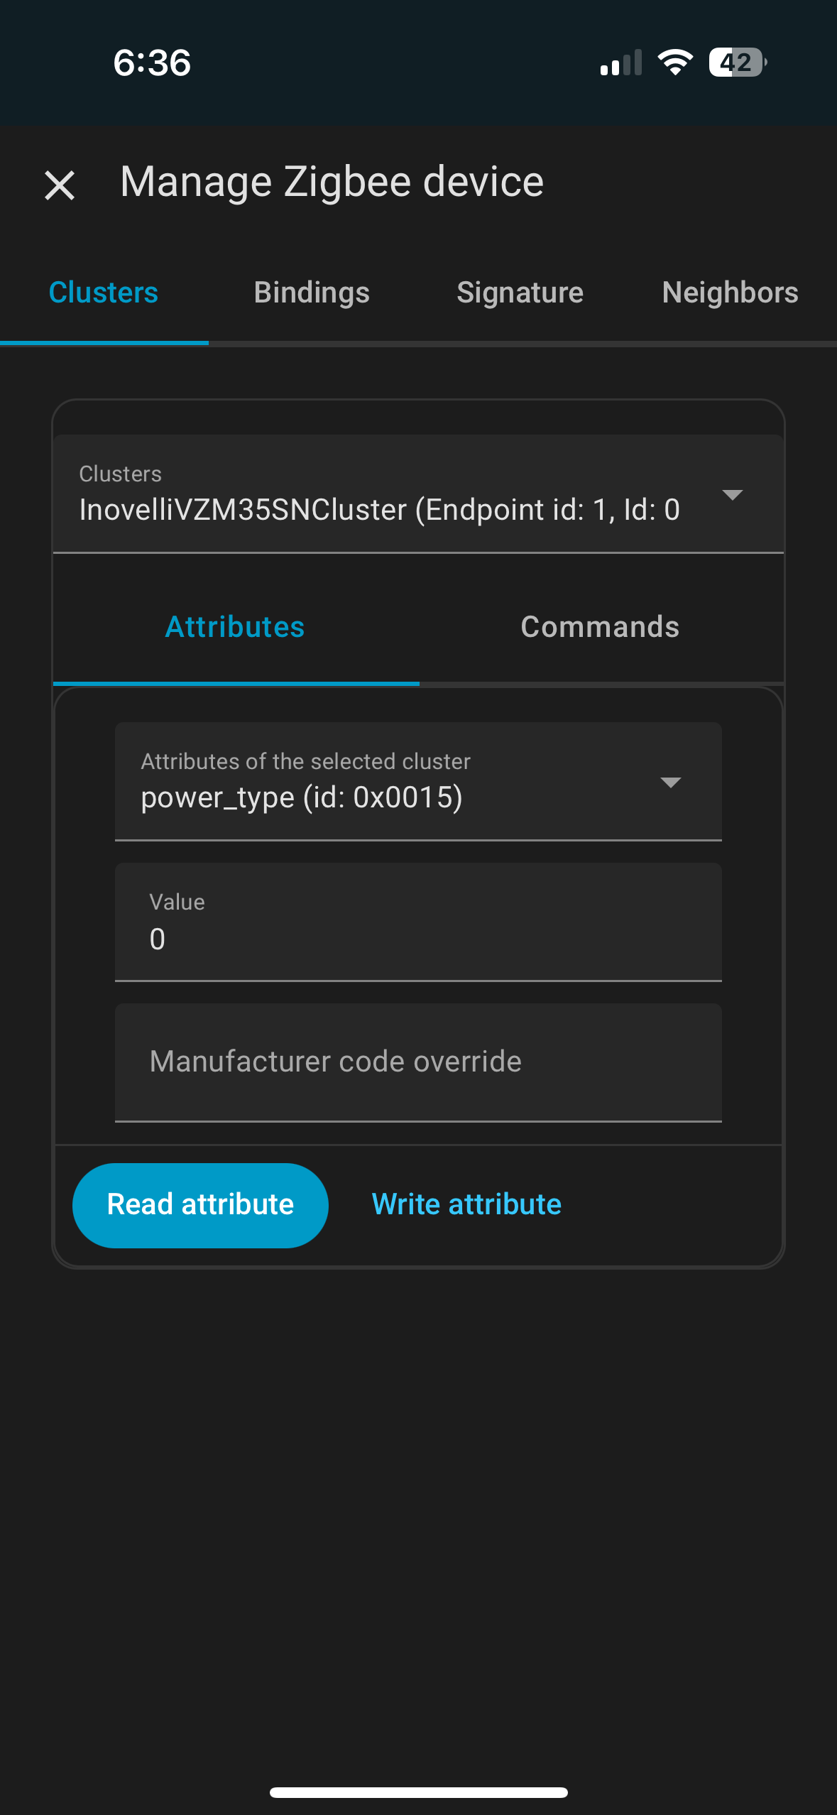Select the InovelliVZM35SNCluster cluster field
This screenshot has width=837, height=1815.
tap(418, 494)
